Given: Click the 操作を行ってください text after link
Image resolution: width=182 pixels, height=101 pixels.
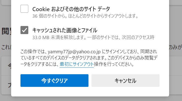Looking at the screenshot, I should point(114,64).
